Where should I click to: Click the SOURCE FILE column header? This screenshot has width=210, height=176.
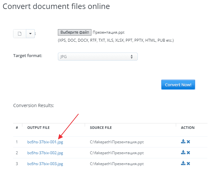101,128
